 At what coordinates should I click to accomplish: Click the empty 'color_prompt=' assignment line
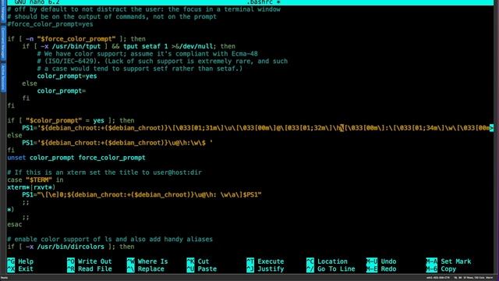pyautogui.click(x=62, y=91)
